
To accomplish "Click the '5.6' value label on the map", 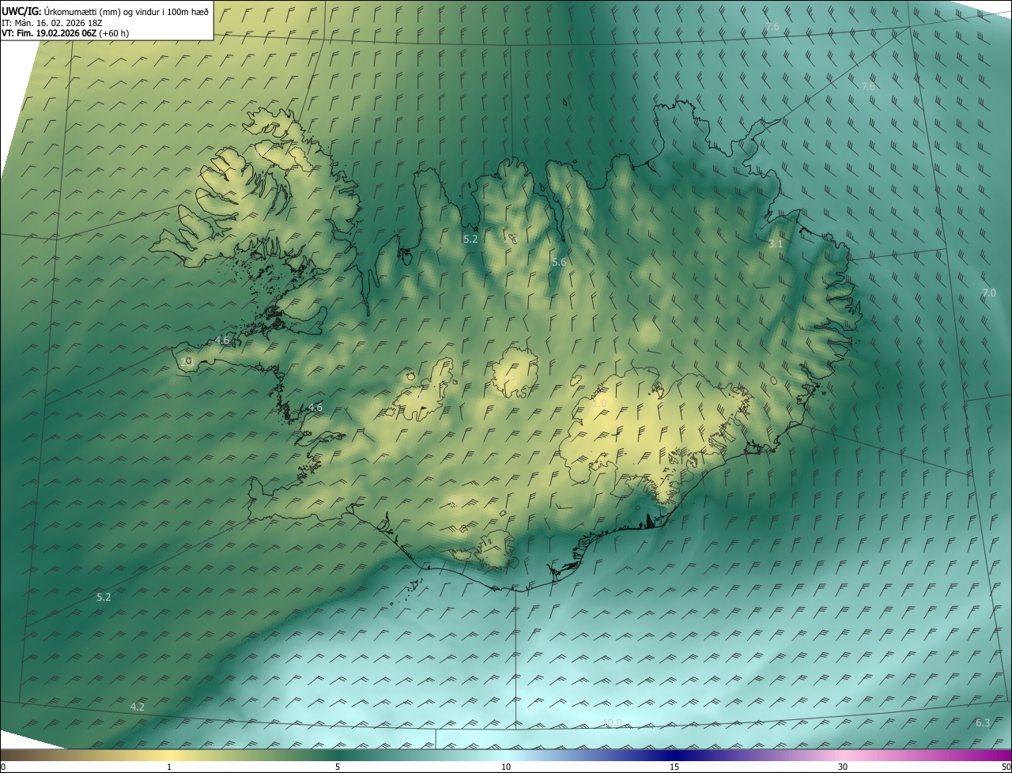I will pyautogui.click(x=559, y=262).
